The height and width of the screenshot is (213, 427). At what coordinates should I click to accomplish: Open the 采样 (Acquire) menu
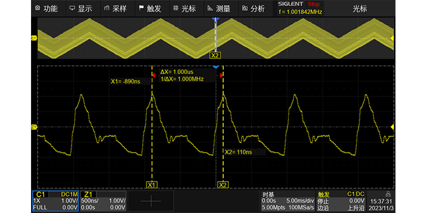pos(115,8)
